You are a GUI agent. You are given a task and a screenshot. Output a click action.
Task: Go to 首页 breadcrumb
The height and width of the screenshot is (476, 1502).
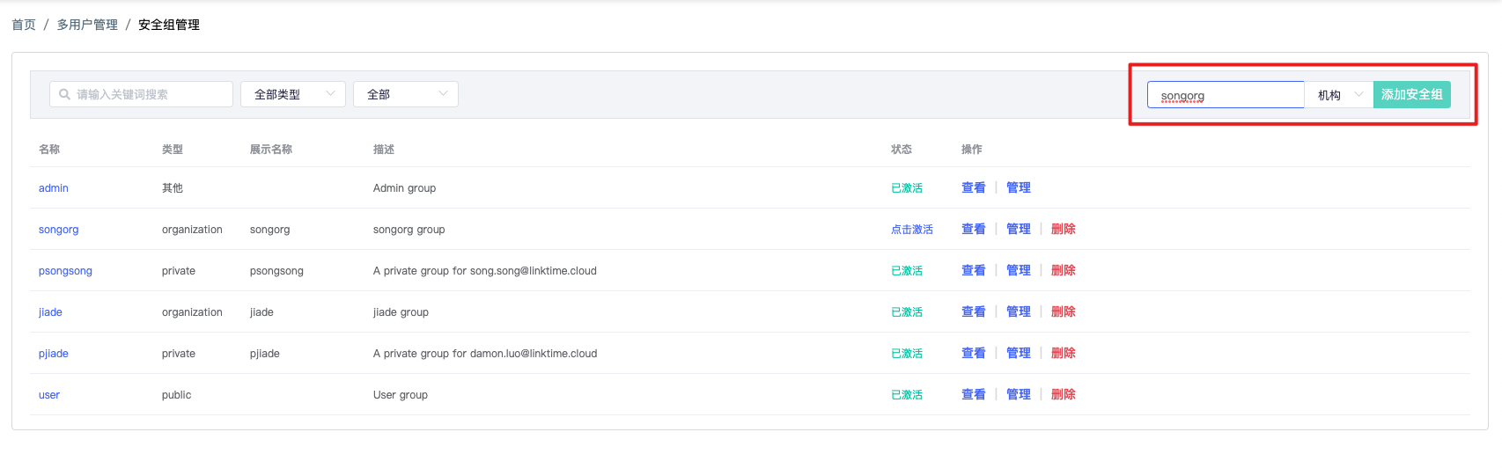coord(24,25)
